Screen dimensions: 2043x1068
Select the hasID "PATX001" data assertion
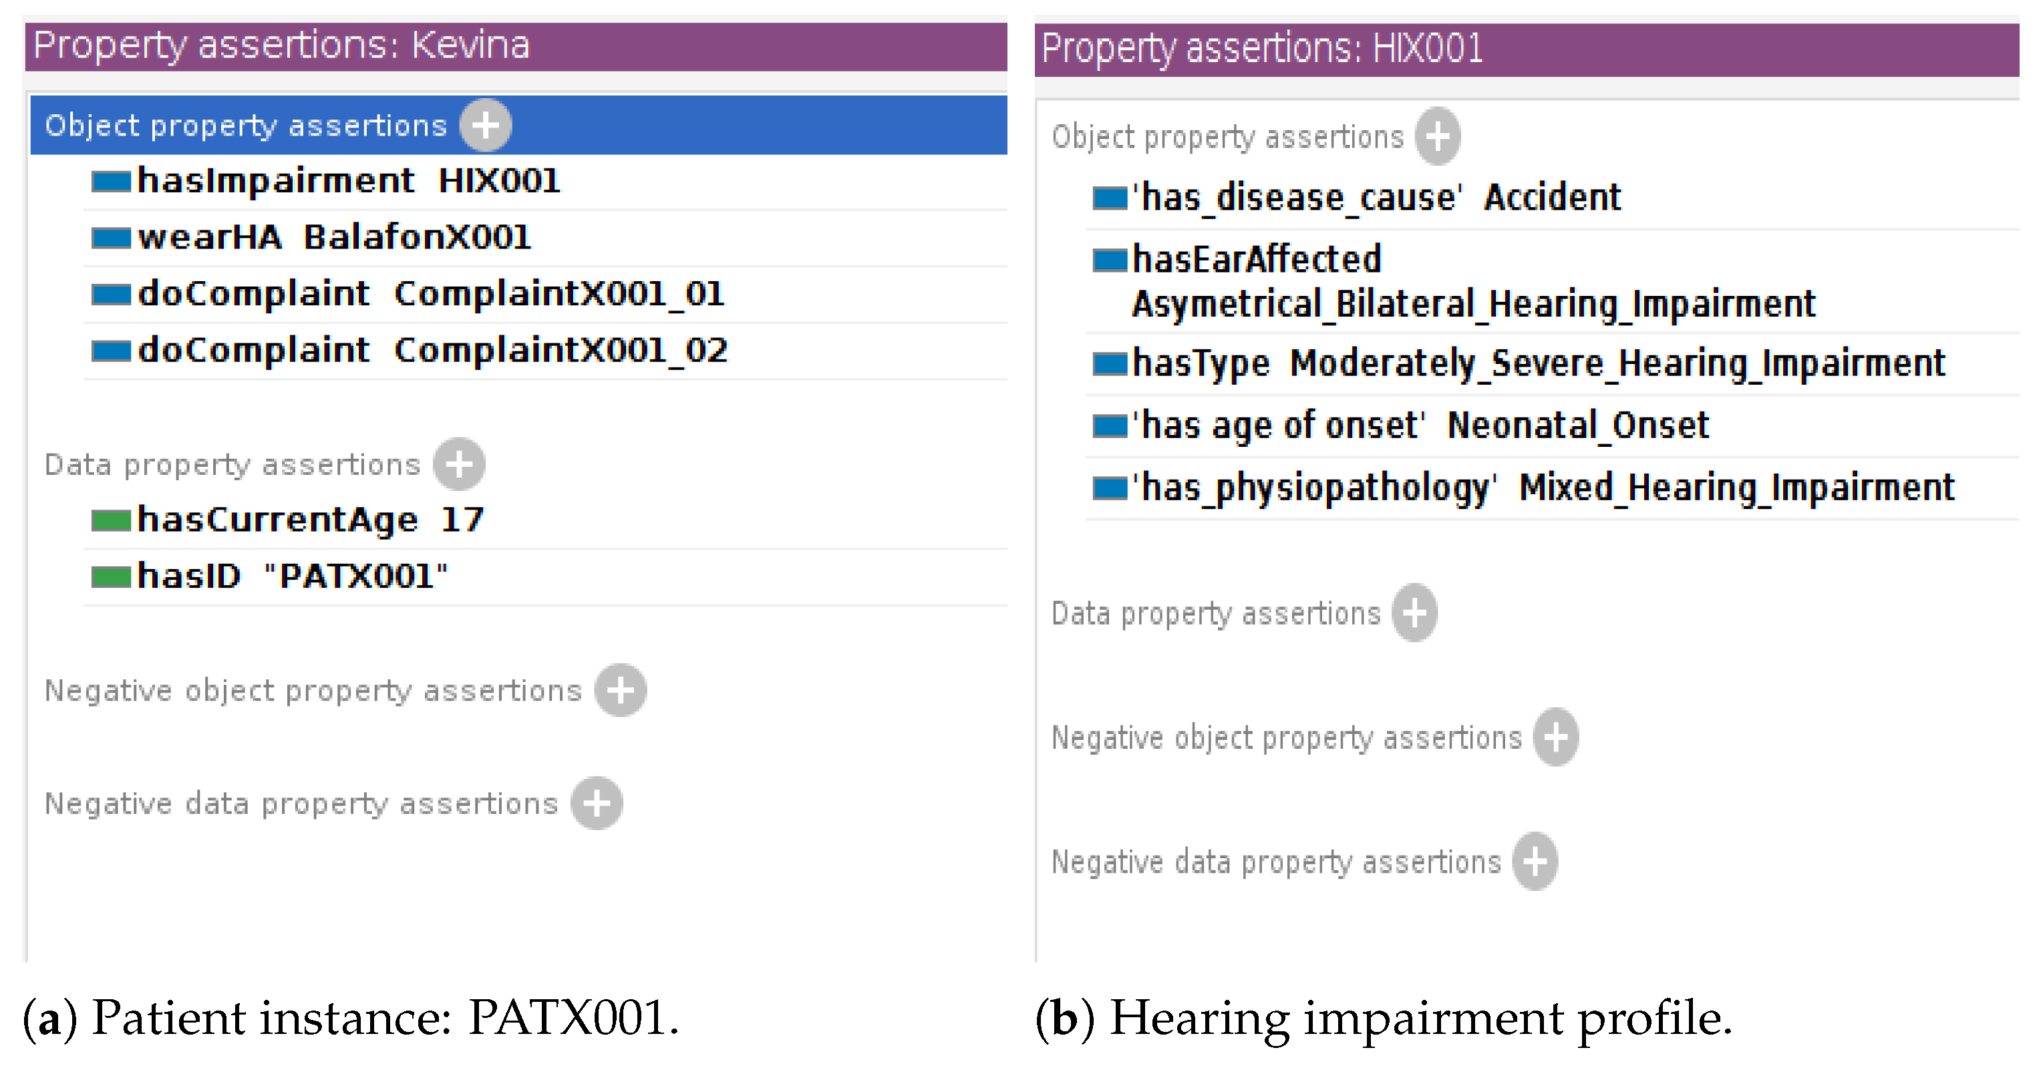292,576
